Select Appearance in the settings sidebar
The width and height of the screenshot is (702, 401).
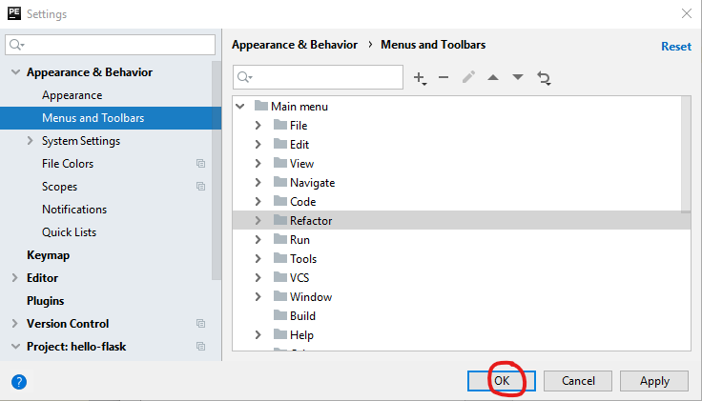[72, 95]
